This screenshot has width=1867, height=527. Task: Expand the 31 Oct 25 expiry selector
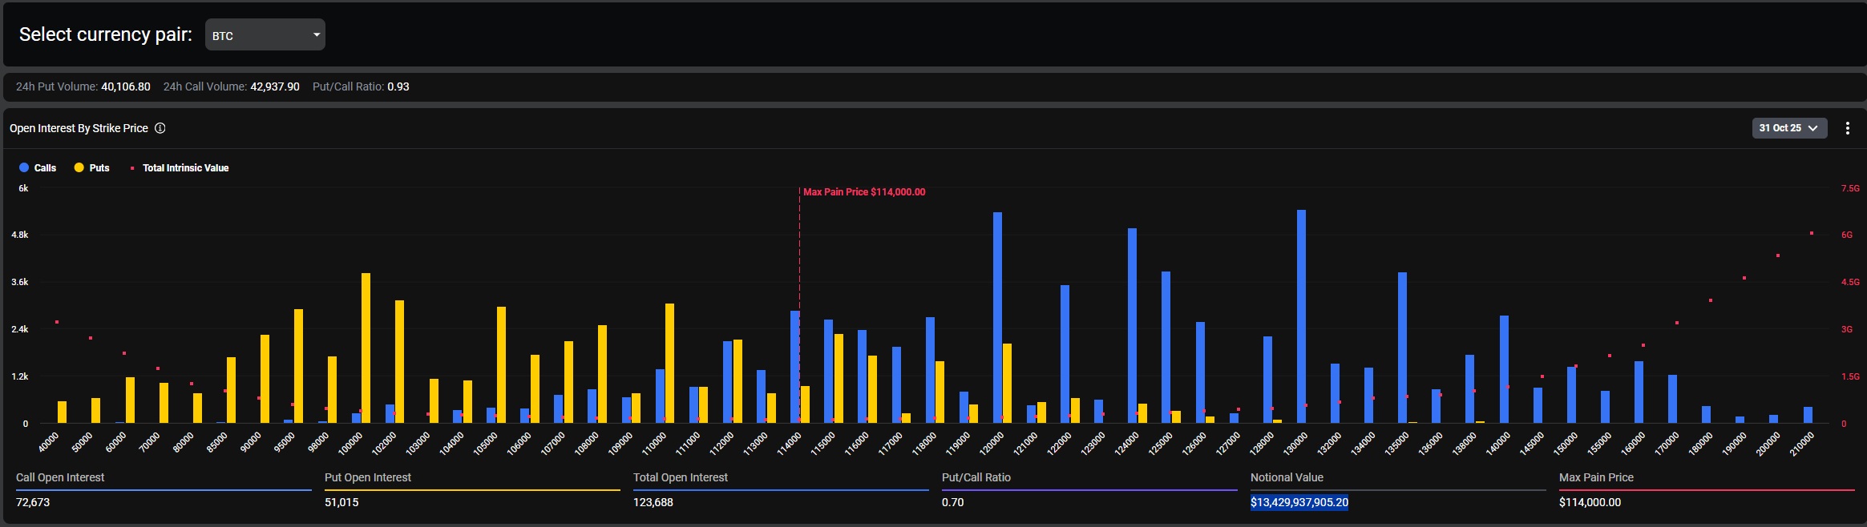[x=1788, y=128]
